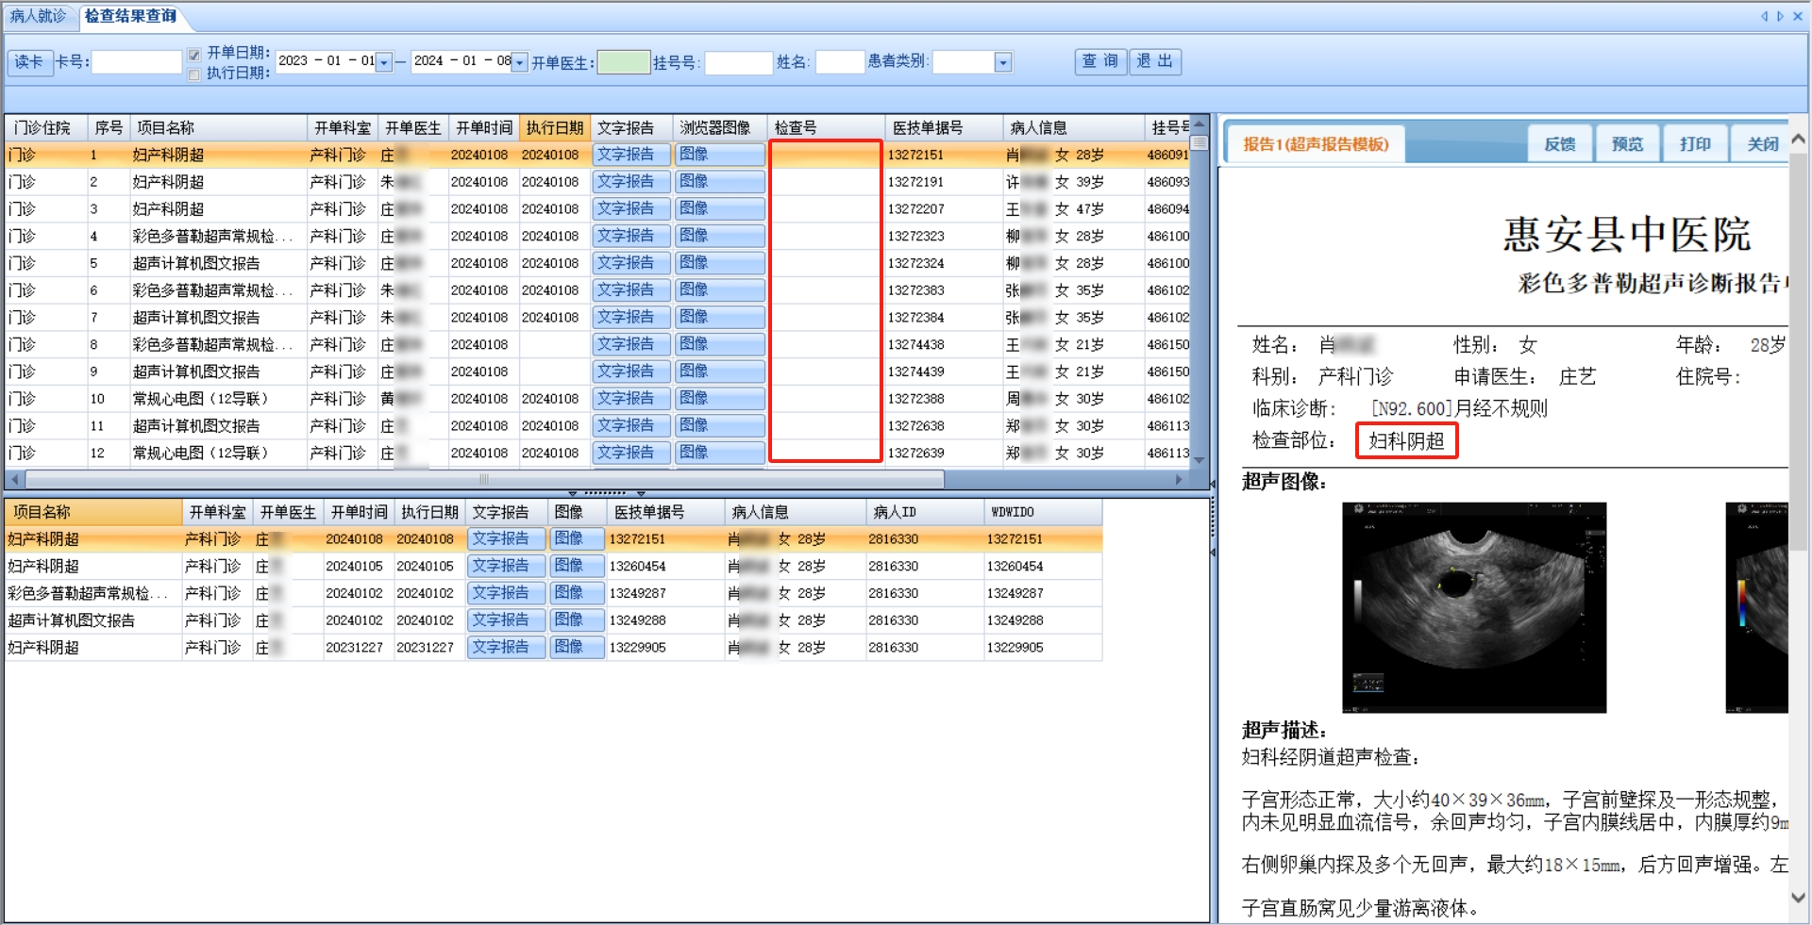Close the current tab with the X icon
The image size is (1812, 925).
(1798, 16)
